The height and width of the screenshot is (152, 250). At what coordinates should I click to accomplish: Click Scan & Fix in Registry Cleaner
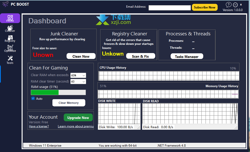(141, 56)
